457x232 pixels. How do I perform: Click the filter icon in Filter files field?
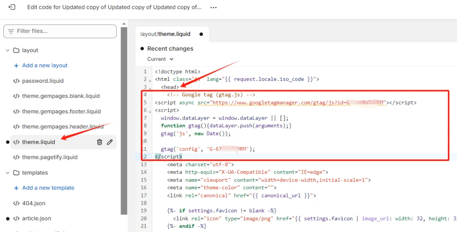11,31
